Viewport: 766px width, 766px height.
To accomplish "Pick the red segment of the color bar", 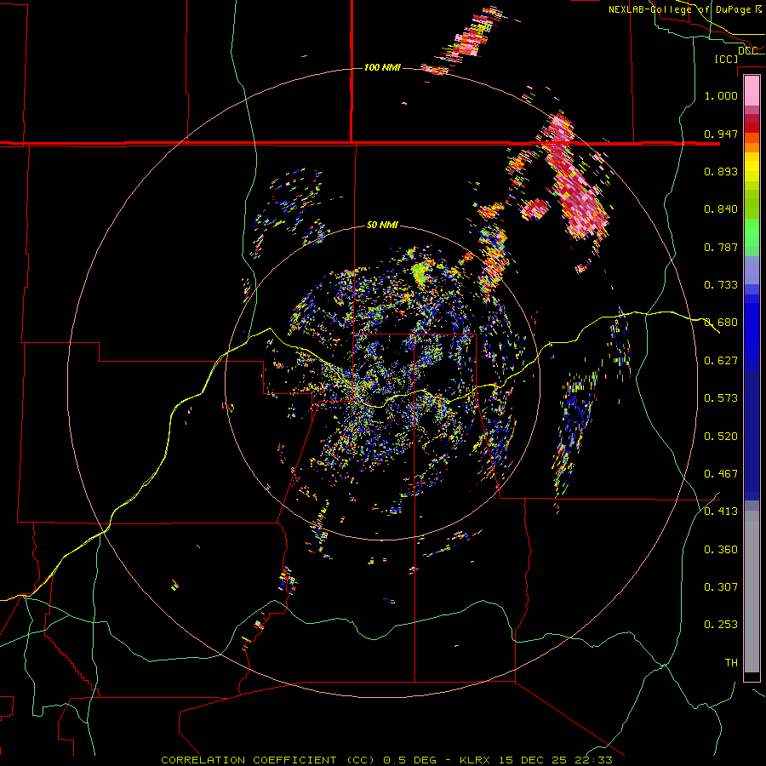I will point(752,127).
